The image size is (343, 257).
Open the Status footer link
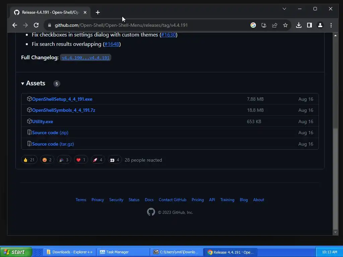pyautogui.click(x=134, y=200)
